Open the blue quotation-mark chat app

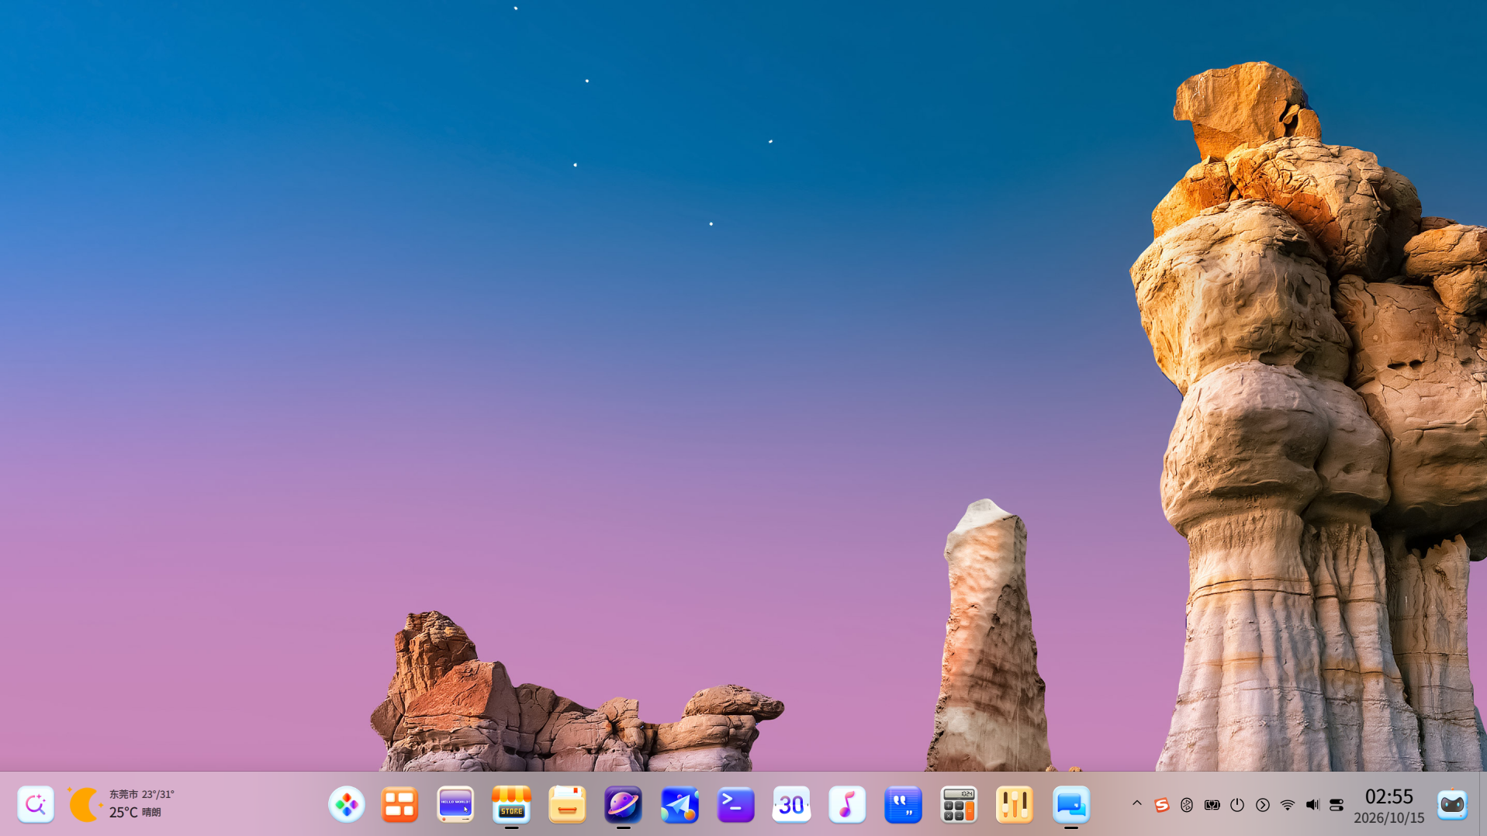click(x=903, y=804)
